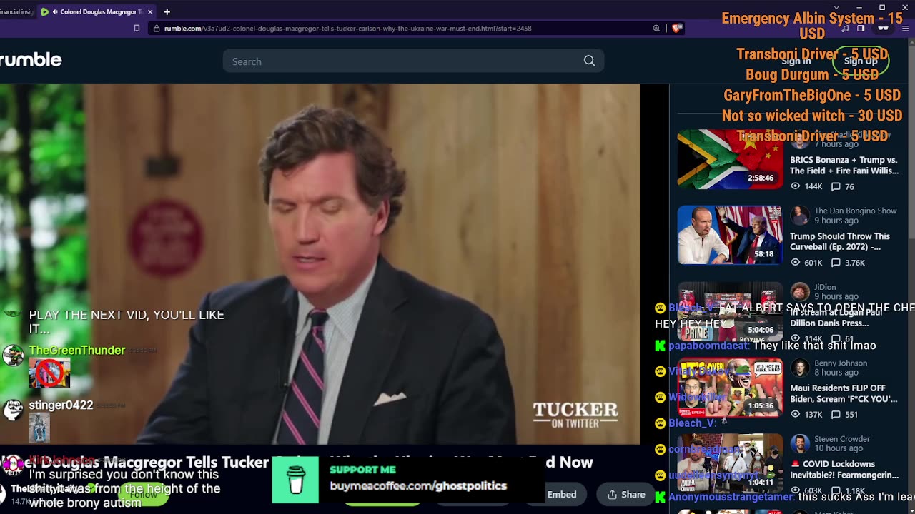The width and height of the screenshot is (915, 514).
Task: Open the Sign In link
Action: (796, 61)
